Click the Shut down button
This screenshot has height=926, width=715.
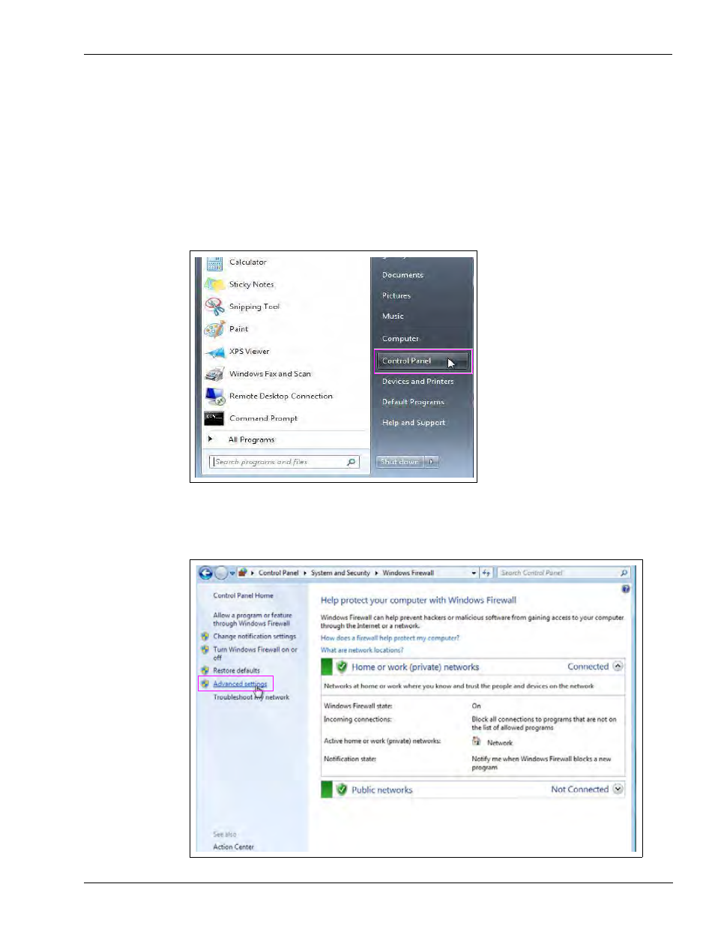[400, 462]
